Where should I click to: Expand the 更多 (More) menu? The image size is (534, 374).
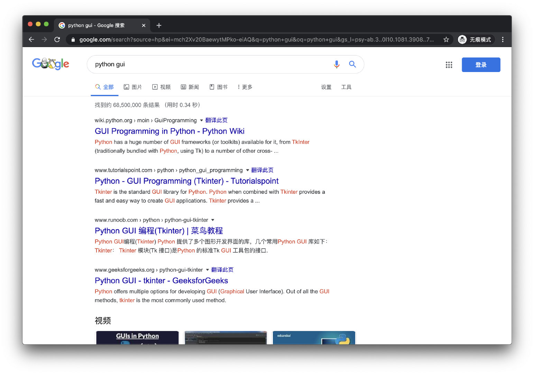pos(245,87)
